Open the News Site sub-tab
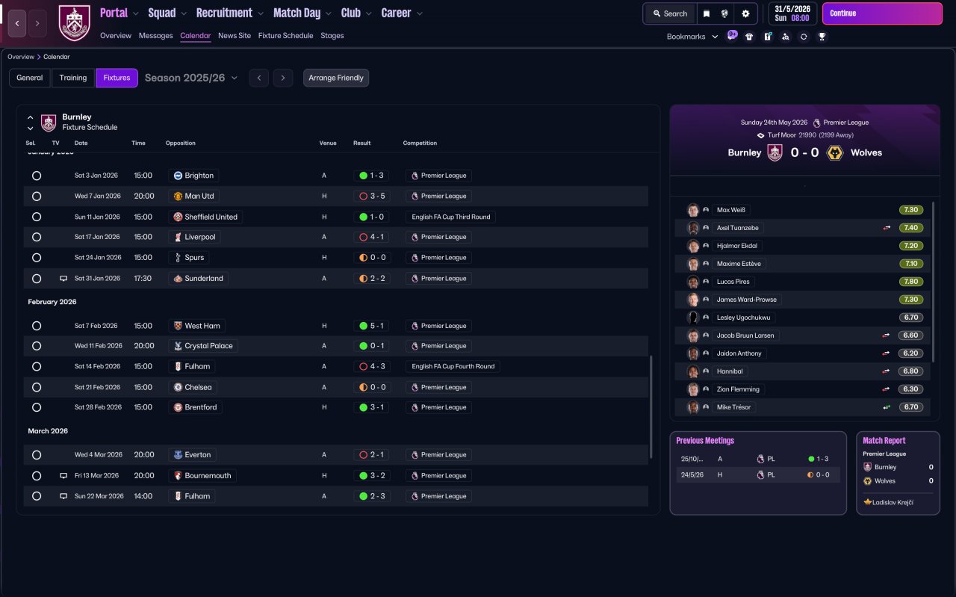Viewport: 956px width, 597px height. [235, 36]
